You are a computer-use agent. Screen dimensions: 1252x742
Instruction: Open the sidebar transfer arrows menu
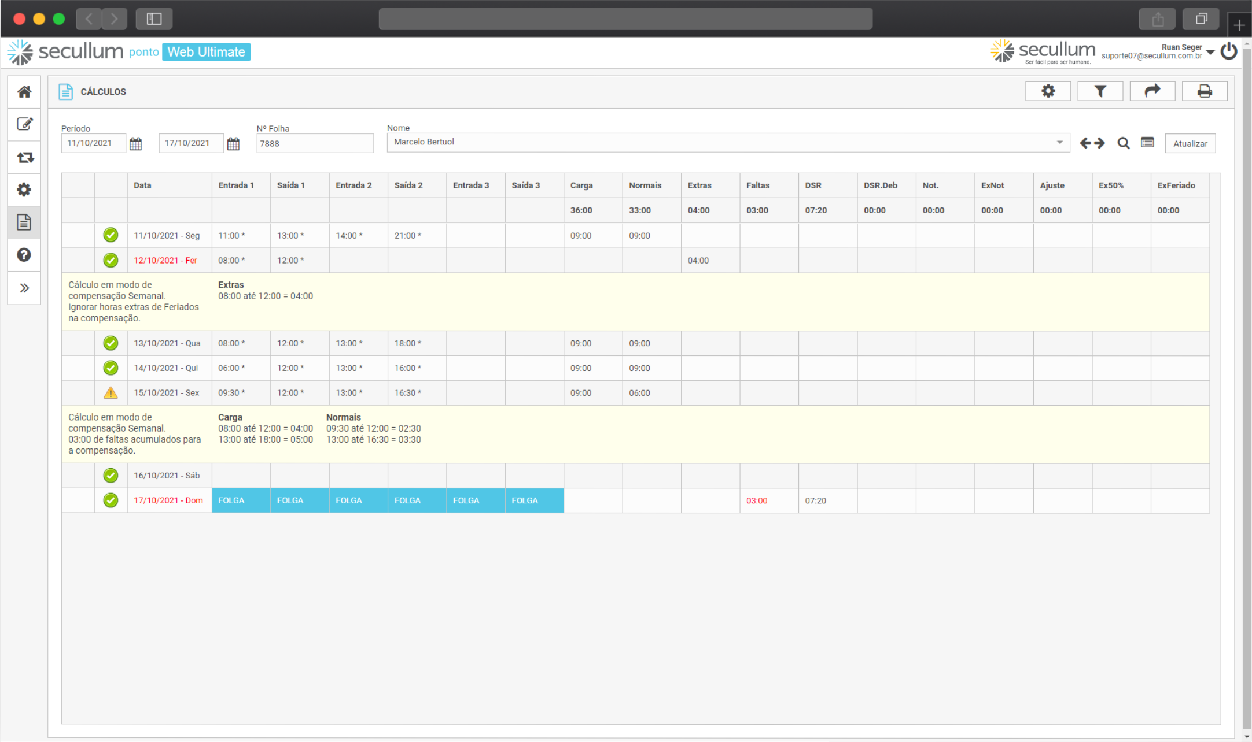(24, 157)
